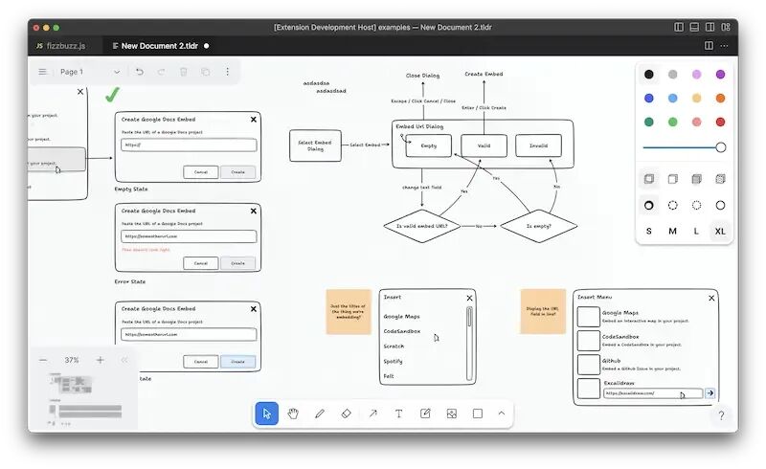Click 'Is empty?' diamond shape
Screen dimensions: 766x469
tap(539, 226)
